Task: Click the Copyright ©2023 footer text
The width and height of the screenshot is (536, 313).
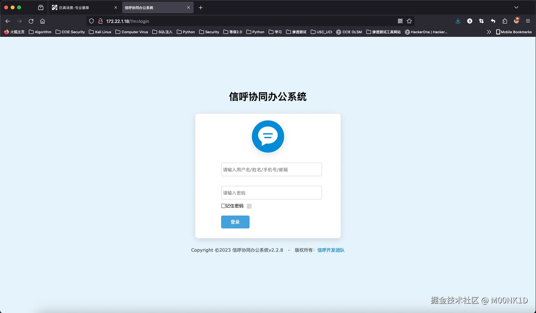Action: (237, 250)
